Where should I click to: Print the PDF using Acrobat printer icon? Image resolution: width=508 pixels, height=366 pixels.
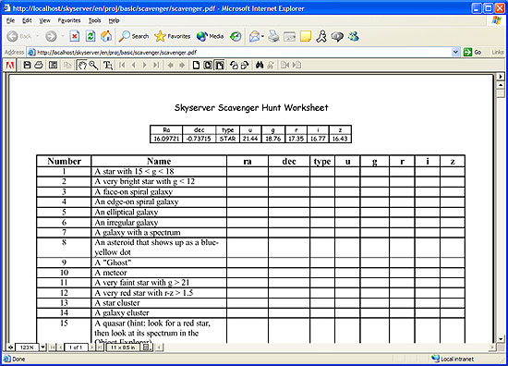click(39, 66)
